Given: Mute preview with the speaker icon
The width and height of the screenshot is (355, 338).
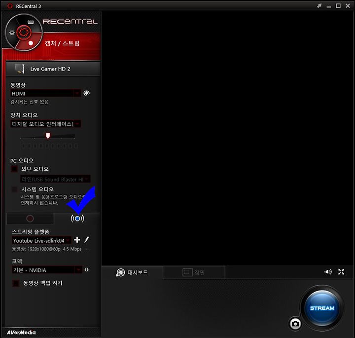Looking at the screenshot, I should pyautogui.click(x=328, y=271).
